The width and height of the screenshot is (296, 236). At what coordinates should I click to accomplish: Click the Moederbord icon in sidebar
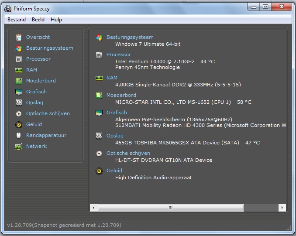19,81
